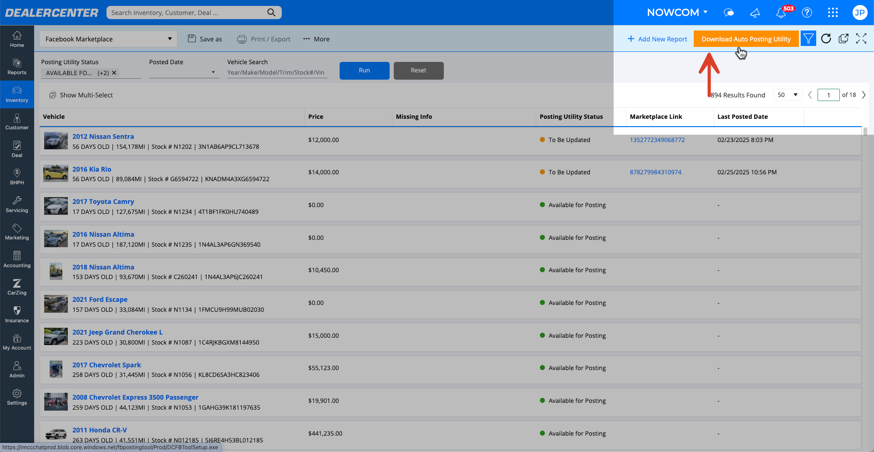
Task: Go to the previous results page
Action: click(x=810, y=95)
